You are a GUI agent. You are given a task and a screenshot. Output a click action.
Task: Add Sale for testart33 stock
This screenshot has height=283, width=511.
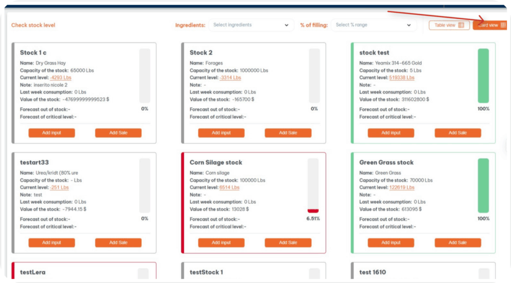click(118, 243)
